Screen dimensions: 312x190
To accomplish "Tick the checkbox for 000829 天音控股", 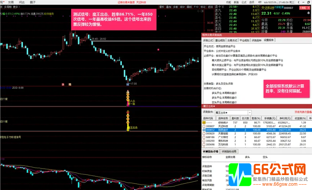I will click(204, 133).
